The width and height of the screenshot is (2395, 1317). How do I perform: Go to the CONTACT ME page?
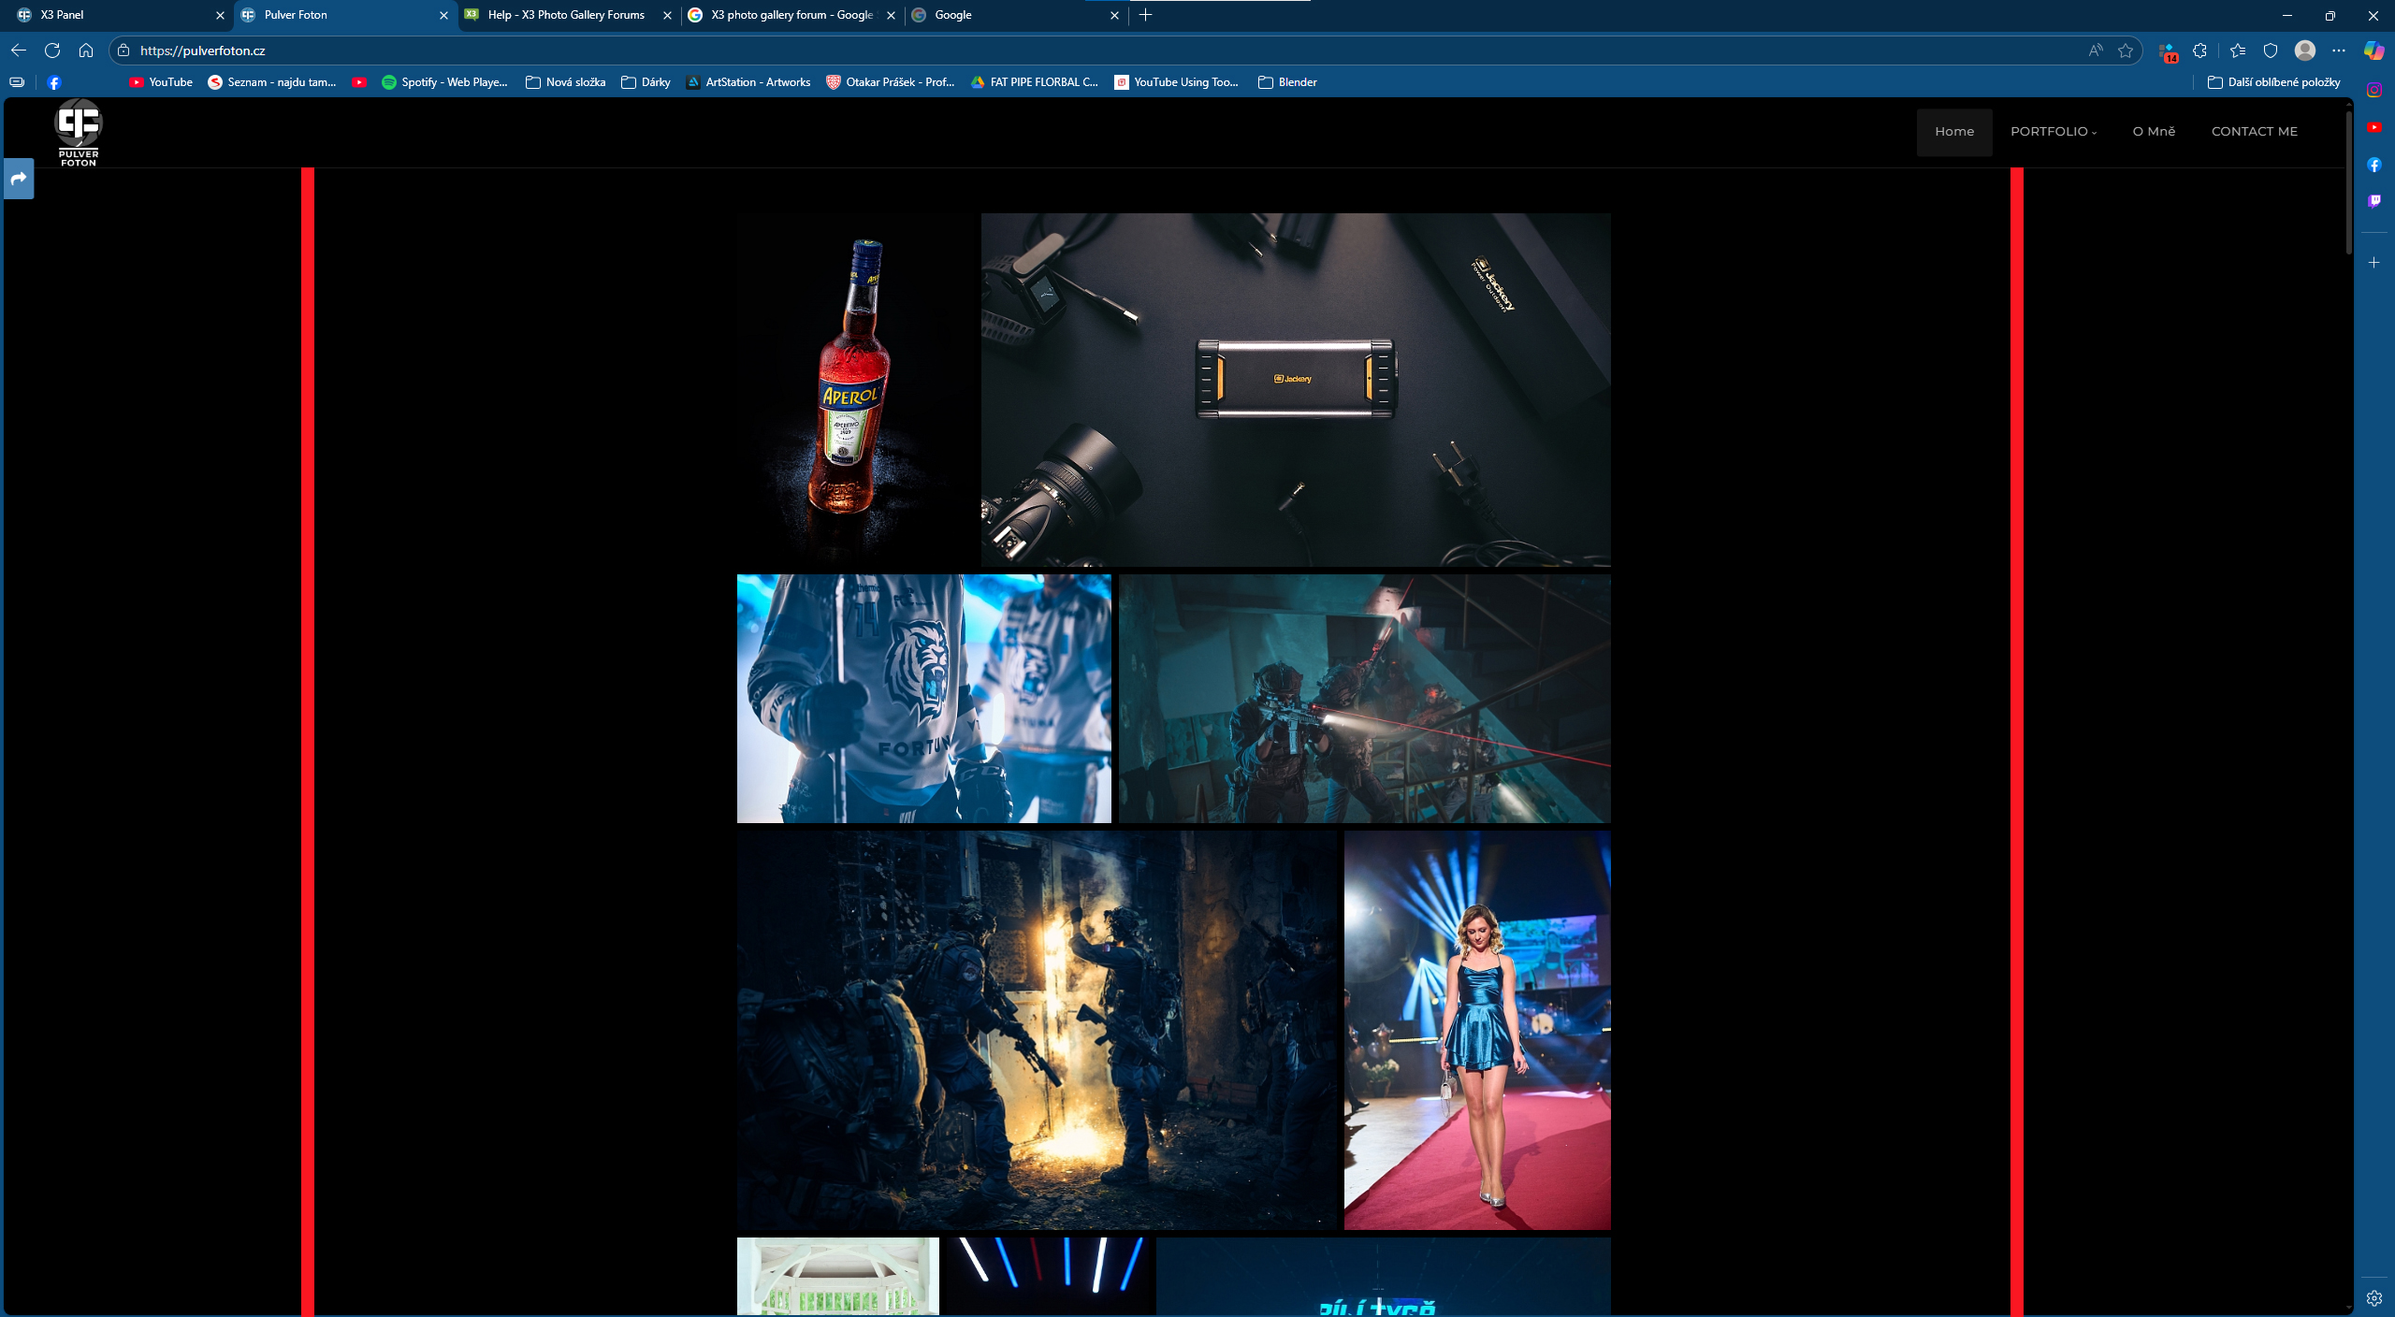2255,132
